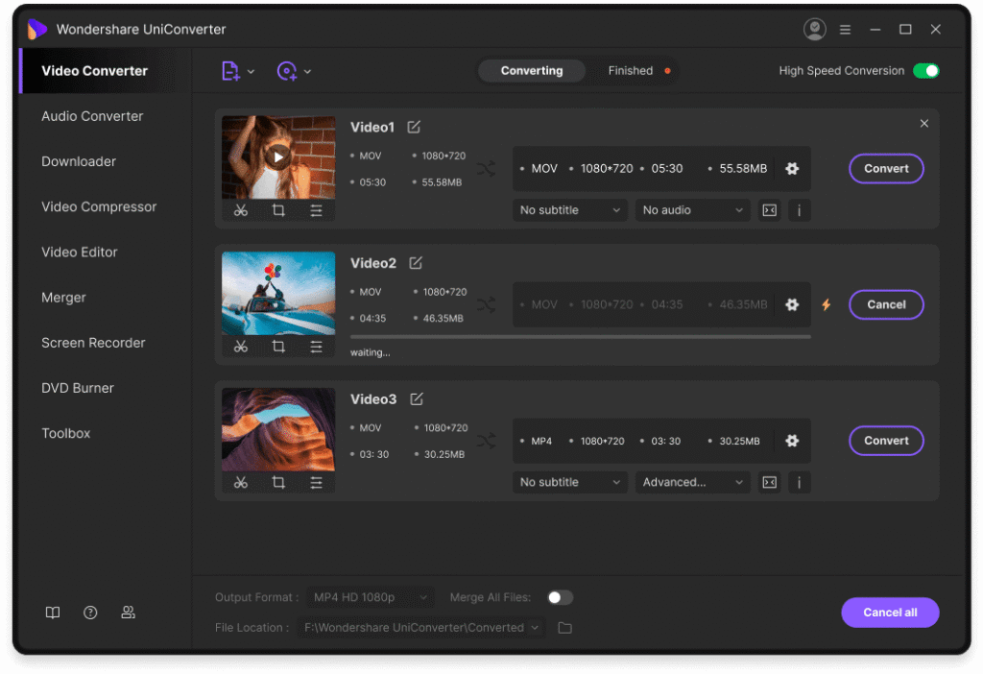Click the info icon on Video3's row

[x=800, y=482]
